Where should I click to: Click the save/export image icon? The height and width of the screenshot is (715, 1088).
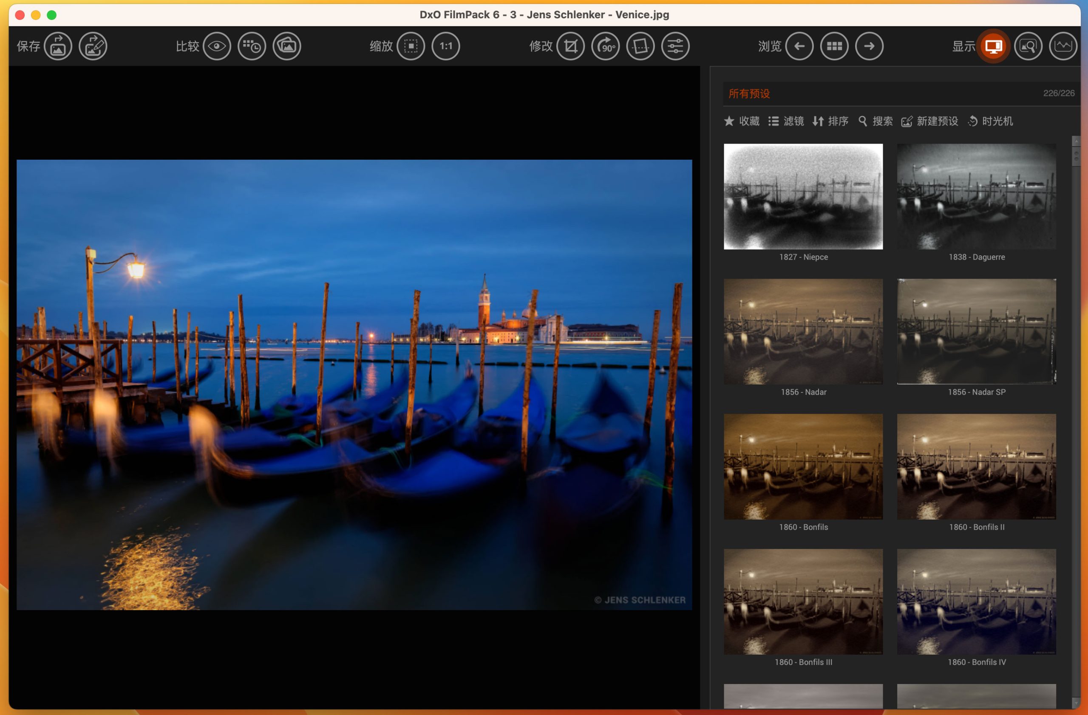pos(58,46)
